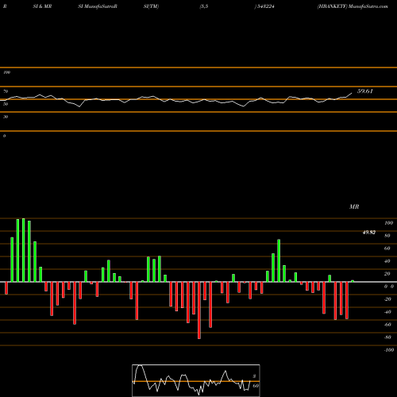Click the RSI axis label 50
The width and height of the screenshot is (397, 397).
6,104
